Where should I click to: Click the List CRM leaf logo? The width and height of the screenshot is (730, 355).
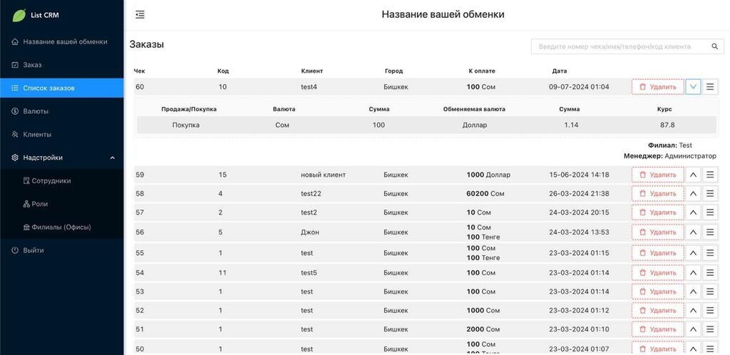click(19, 15)
